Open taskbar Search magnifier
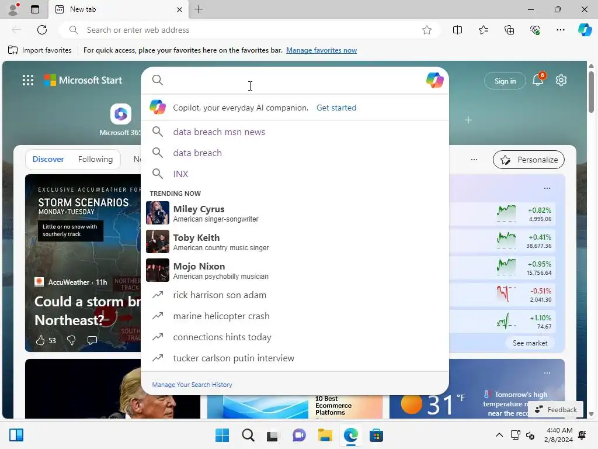598x449 pixels. click(248, 435)
